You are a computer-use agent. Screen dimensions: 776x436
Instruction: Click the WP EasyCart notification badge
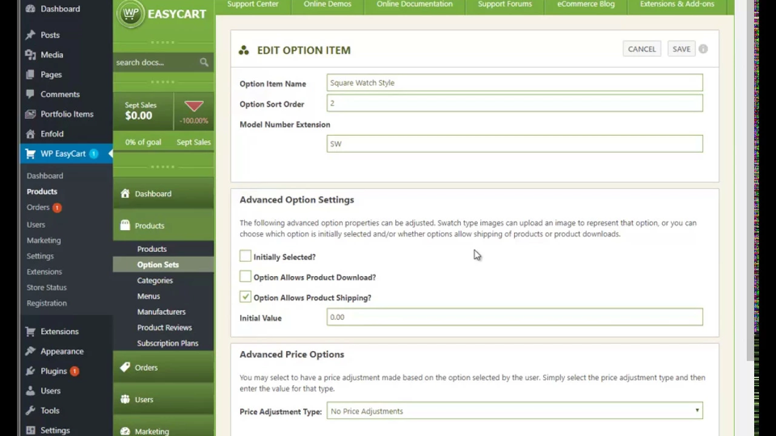(94, 154)
